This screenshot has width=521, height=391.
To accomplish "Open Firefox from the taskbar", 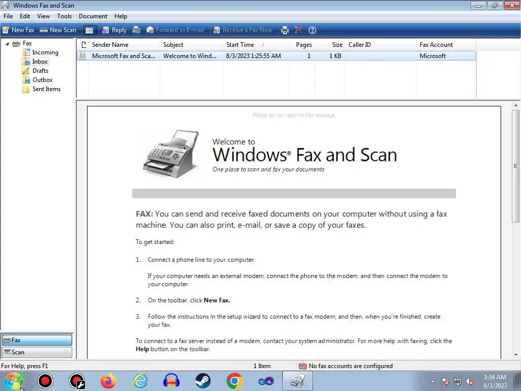I will click(108, 381).
